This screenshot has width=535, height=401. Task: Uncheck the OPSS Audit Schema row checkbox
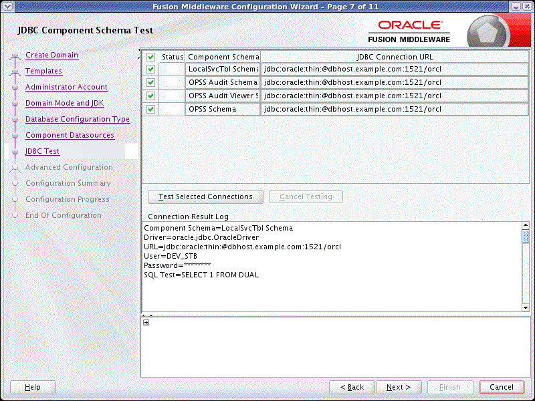(x=151, y=82)
